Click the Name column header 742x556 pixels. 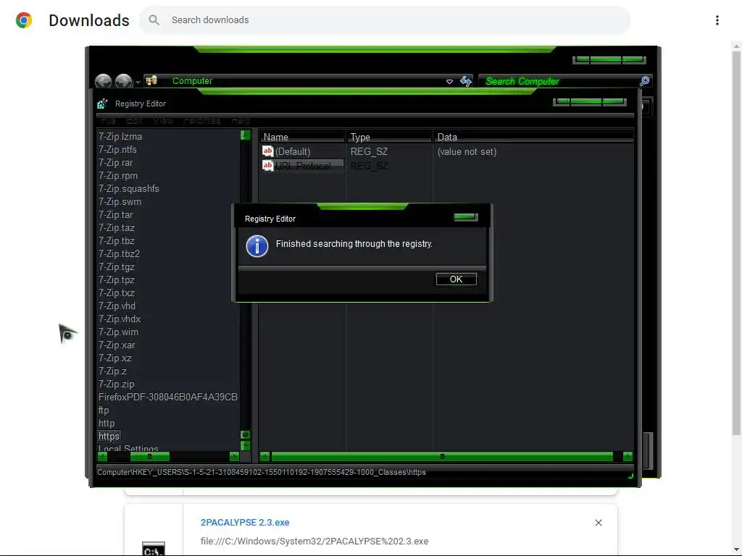(302, 137)
